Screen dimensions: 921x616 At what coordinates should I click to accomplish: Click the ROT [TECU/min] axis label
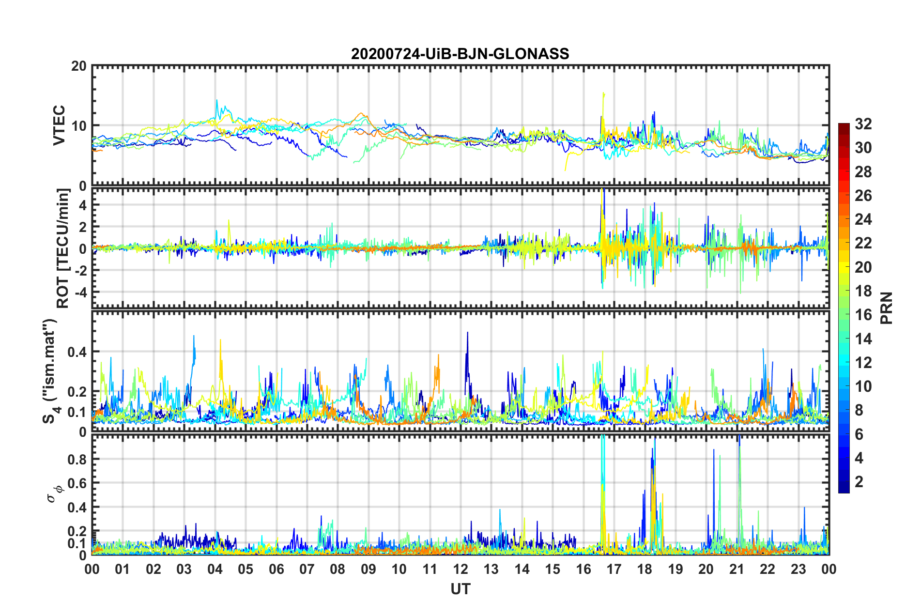[63, 248]
